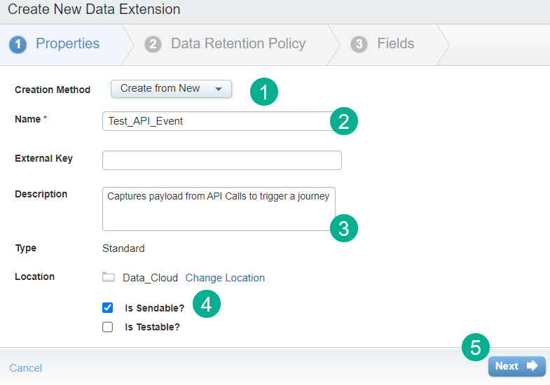Click the Change Location link
This screenshot has width=550, height=385.
(x=225, y=278)
